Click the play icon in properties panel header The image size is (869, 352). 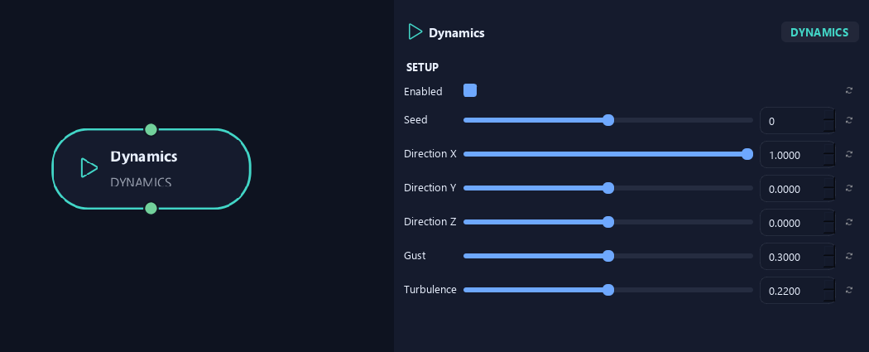[x=415, y=32]
